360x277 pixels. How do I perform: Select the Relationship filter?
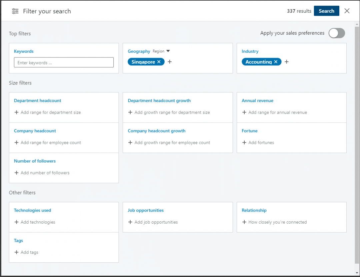(254, 210)
